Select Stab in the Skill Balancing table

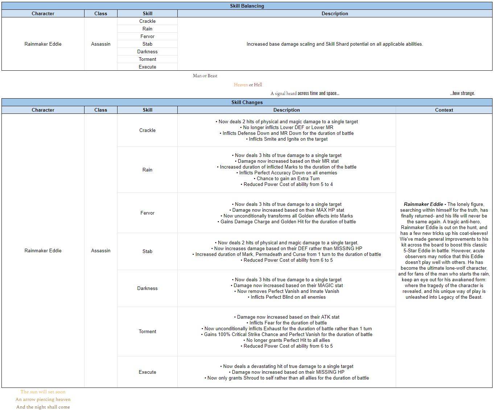[147, 44]
